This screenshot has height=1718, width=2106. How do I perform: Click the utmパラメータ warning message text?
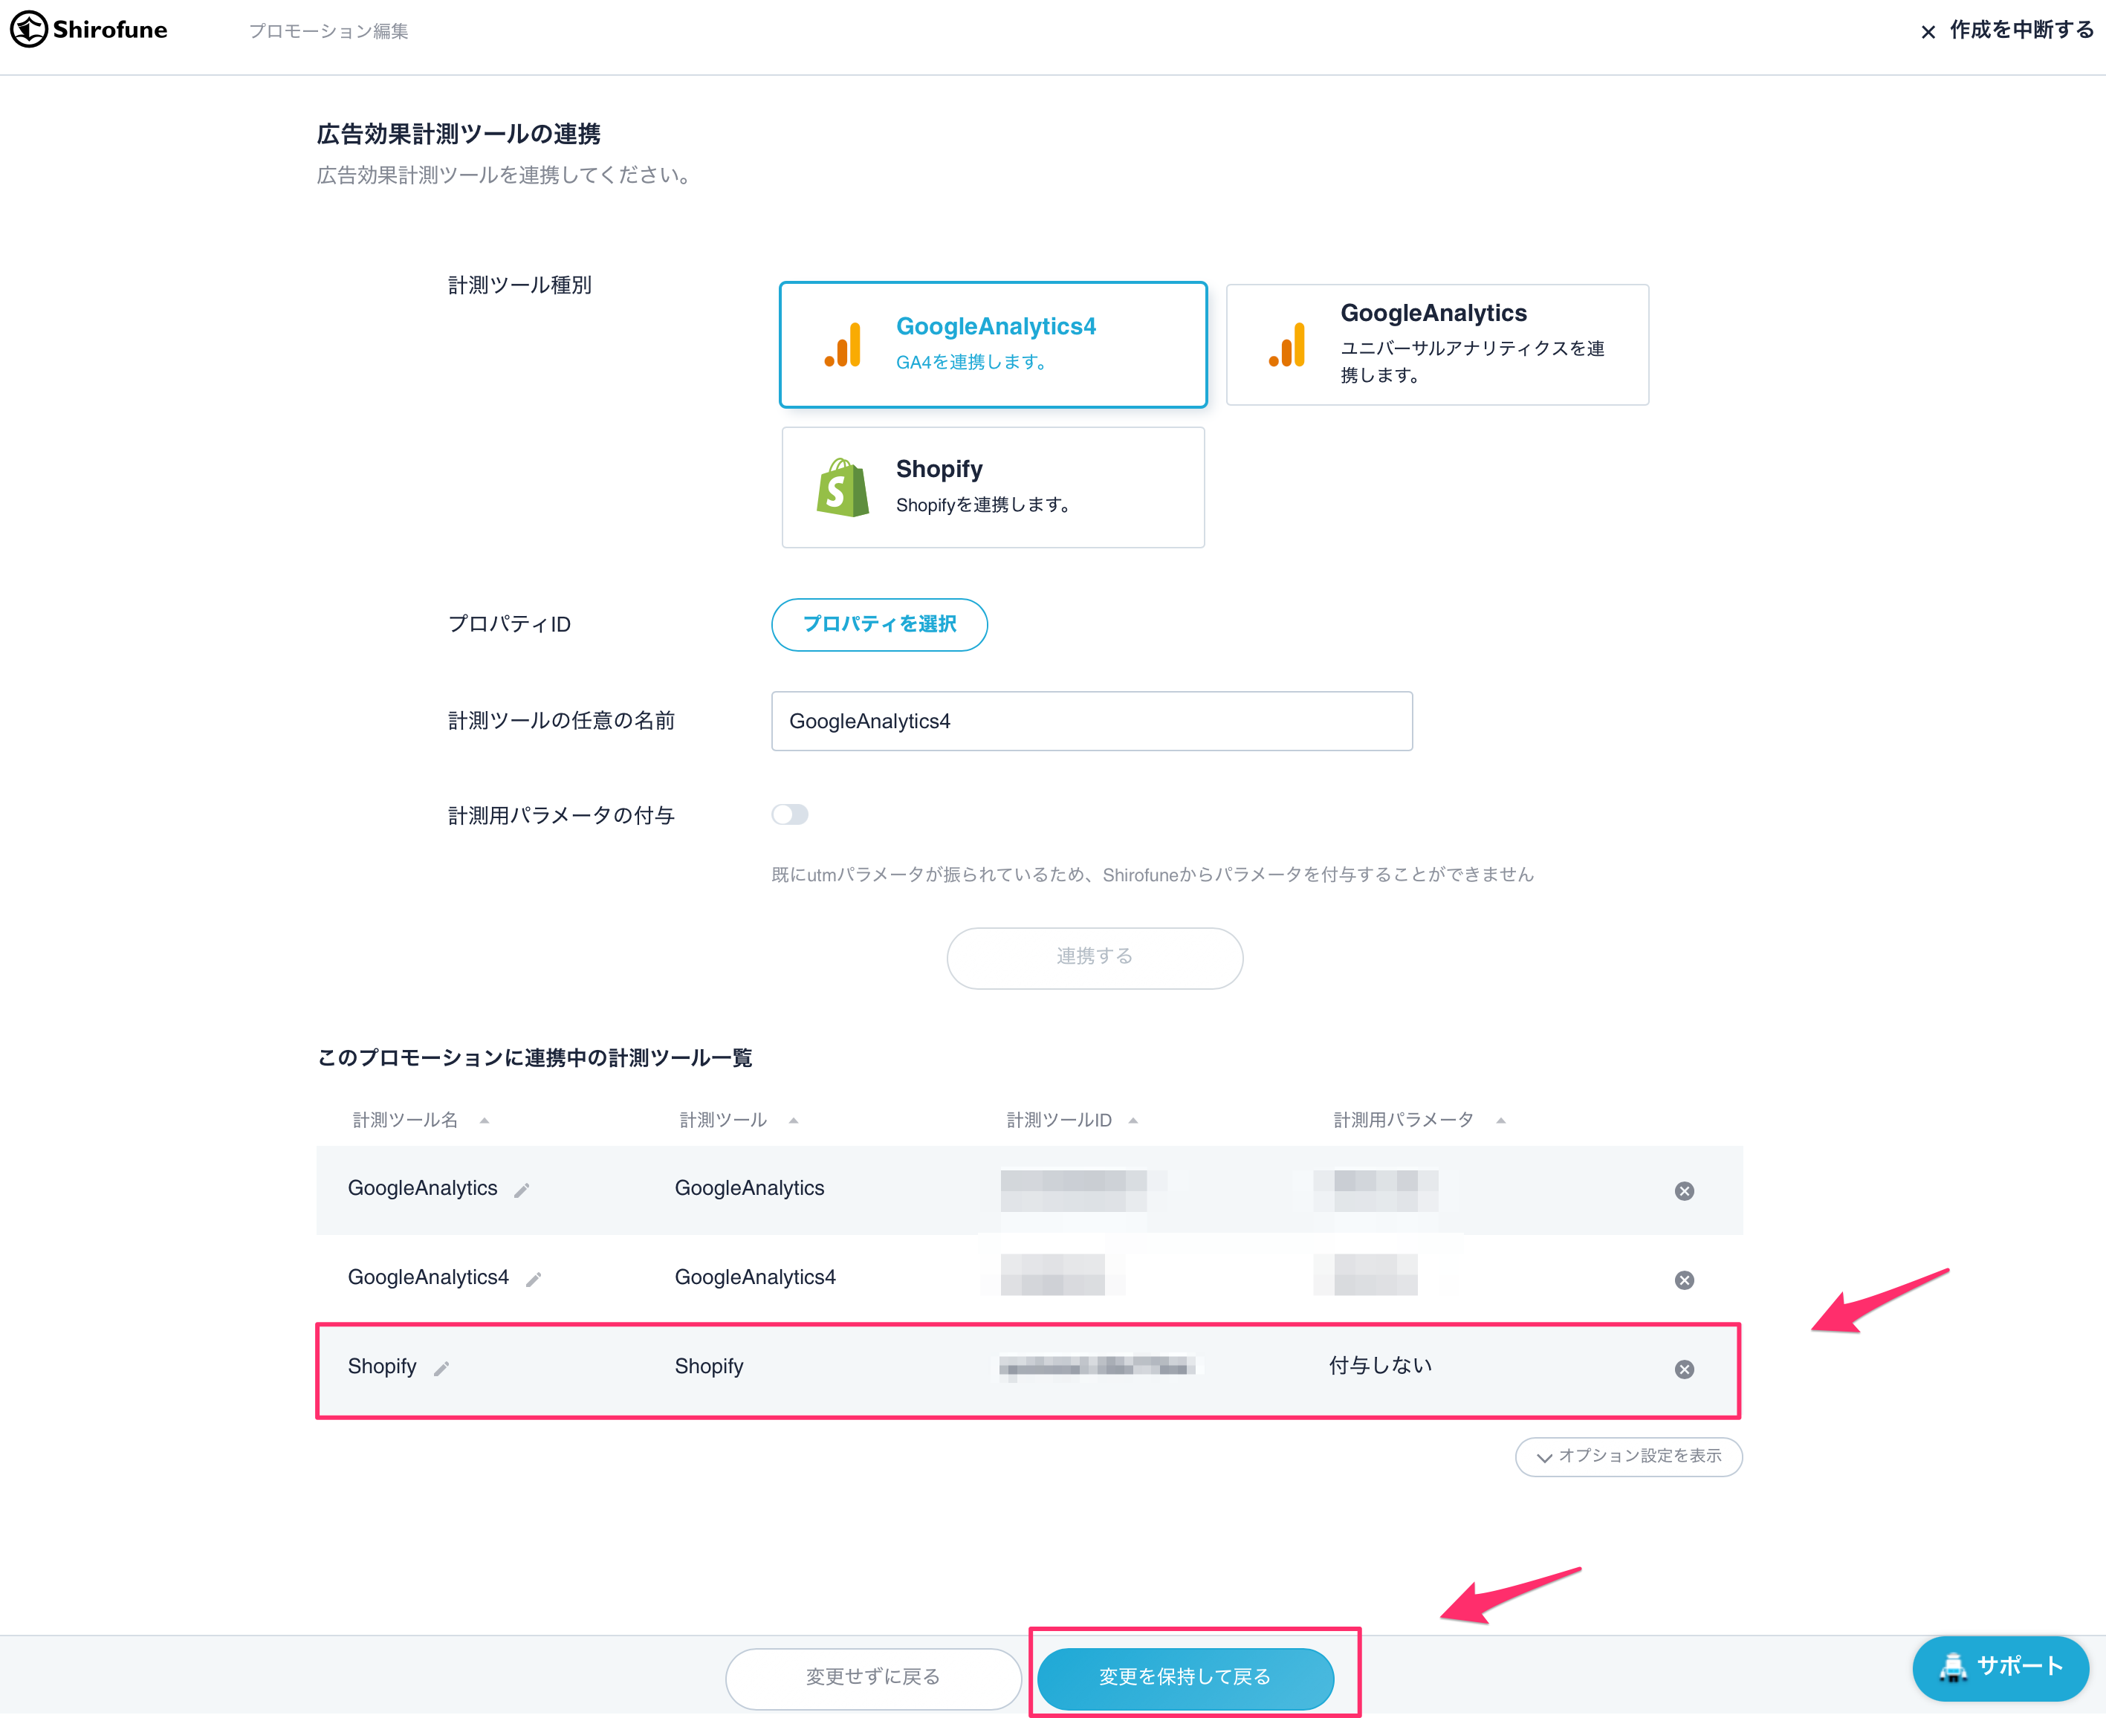coord(1152,875)
